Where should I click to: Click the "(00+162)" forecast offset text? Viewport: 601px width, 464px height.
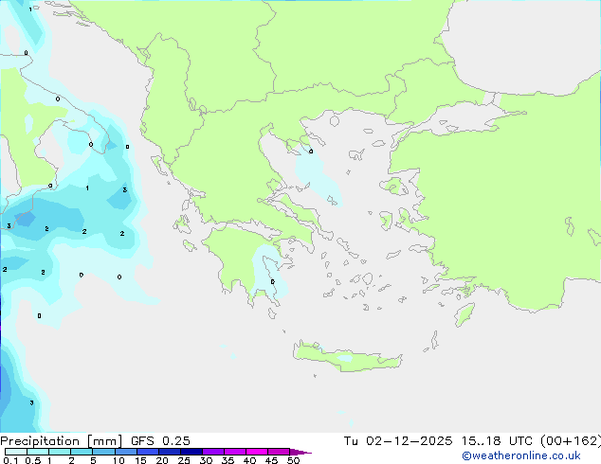tap(571, 441)
